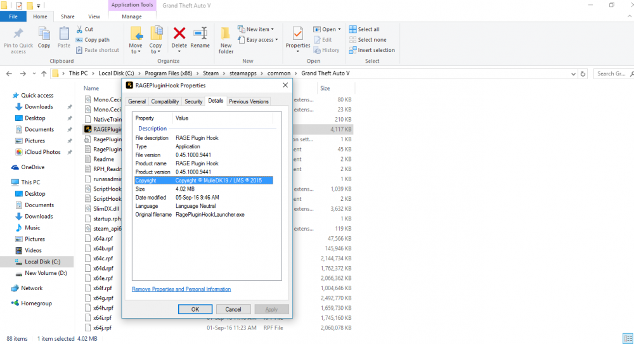Viewport: 634px width, 344px height.
Task: Sort by Name column header
Action: point(91,88)
